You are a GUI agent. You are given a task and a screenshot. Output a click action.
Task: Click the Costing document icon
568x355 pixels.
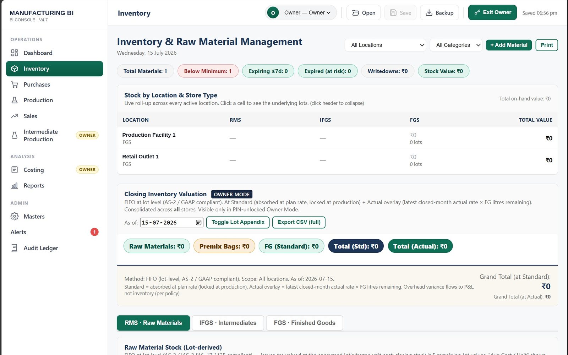coord(15,170)
